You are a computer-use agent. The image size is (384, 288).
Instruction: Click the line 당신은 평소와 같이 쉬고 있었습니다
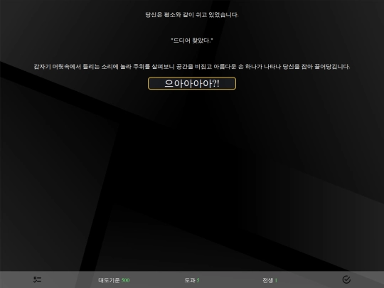coord(192,15)
